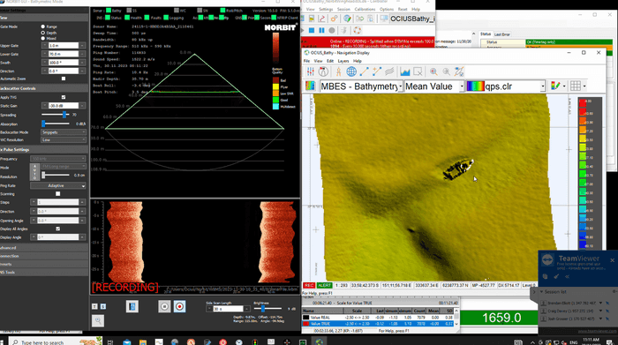Open the Edit menu in Navigation Display
This screenshot has width=618, height=345.
coord(330,61)
